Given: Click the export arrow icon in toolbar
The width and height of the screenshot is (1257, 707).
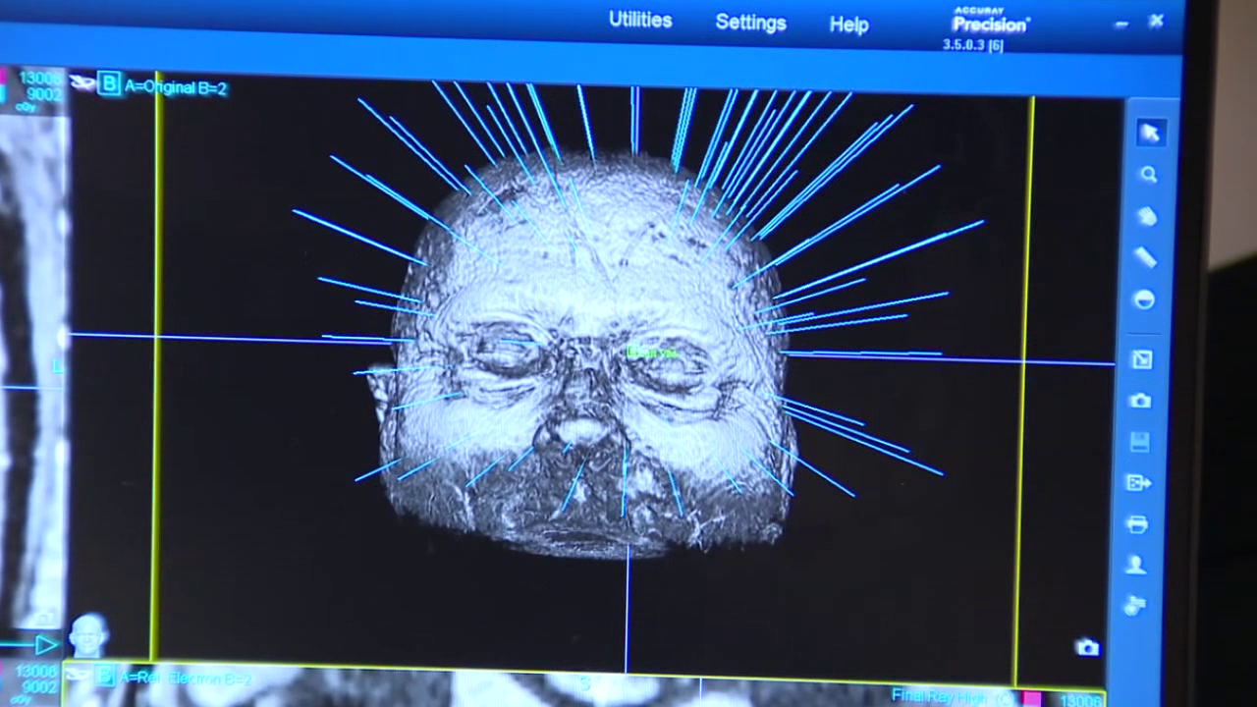Looking at the screenshot, I should pyautogui.click(x=1138, y=483).
